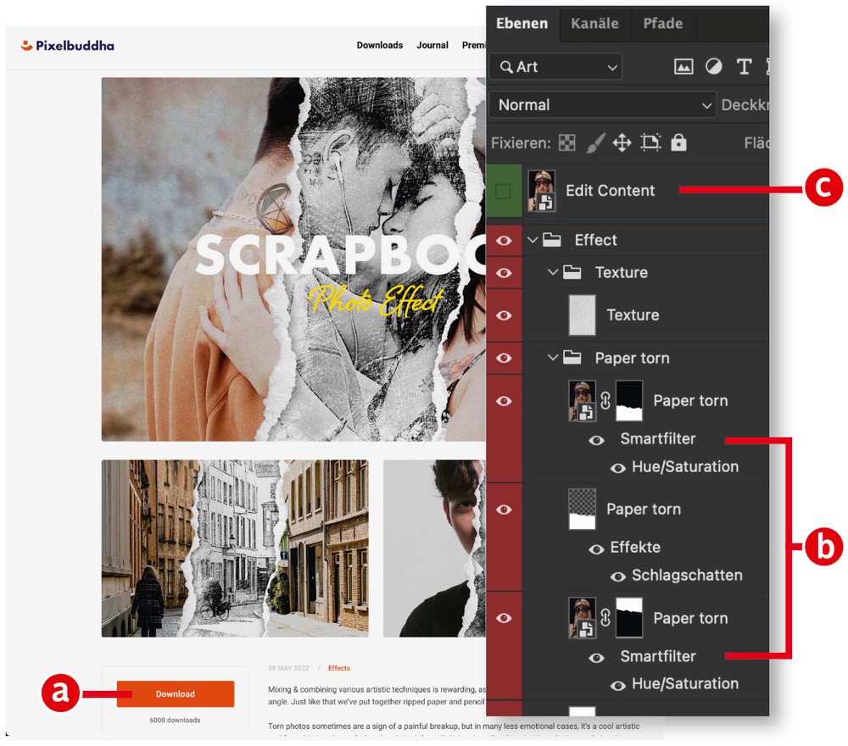
Task: Click the adjustment layer filter icon
Action: click(x=714, y=67)
